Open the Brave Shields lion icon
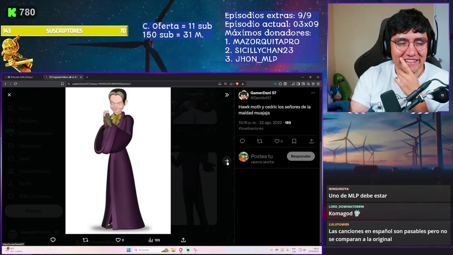 (x=237, y=84)
